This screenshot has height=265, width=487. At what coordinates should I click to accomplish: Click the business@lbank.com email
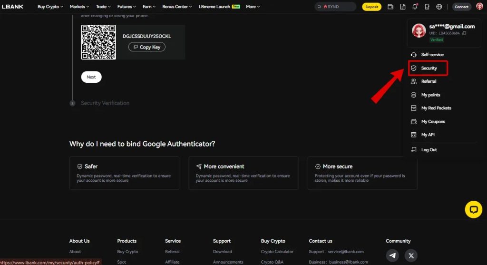[x=349, y=262]
